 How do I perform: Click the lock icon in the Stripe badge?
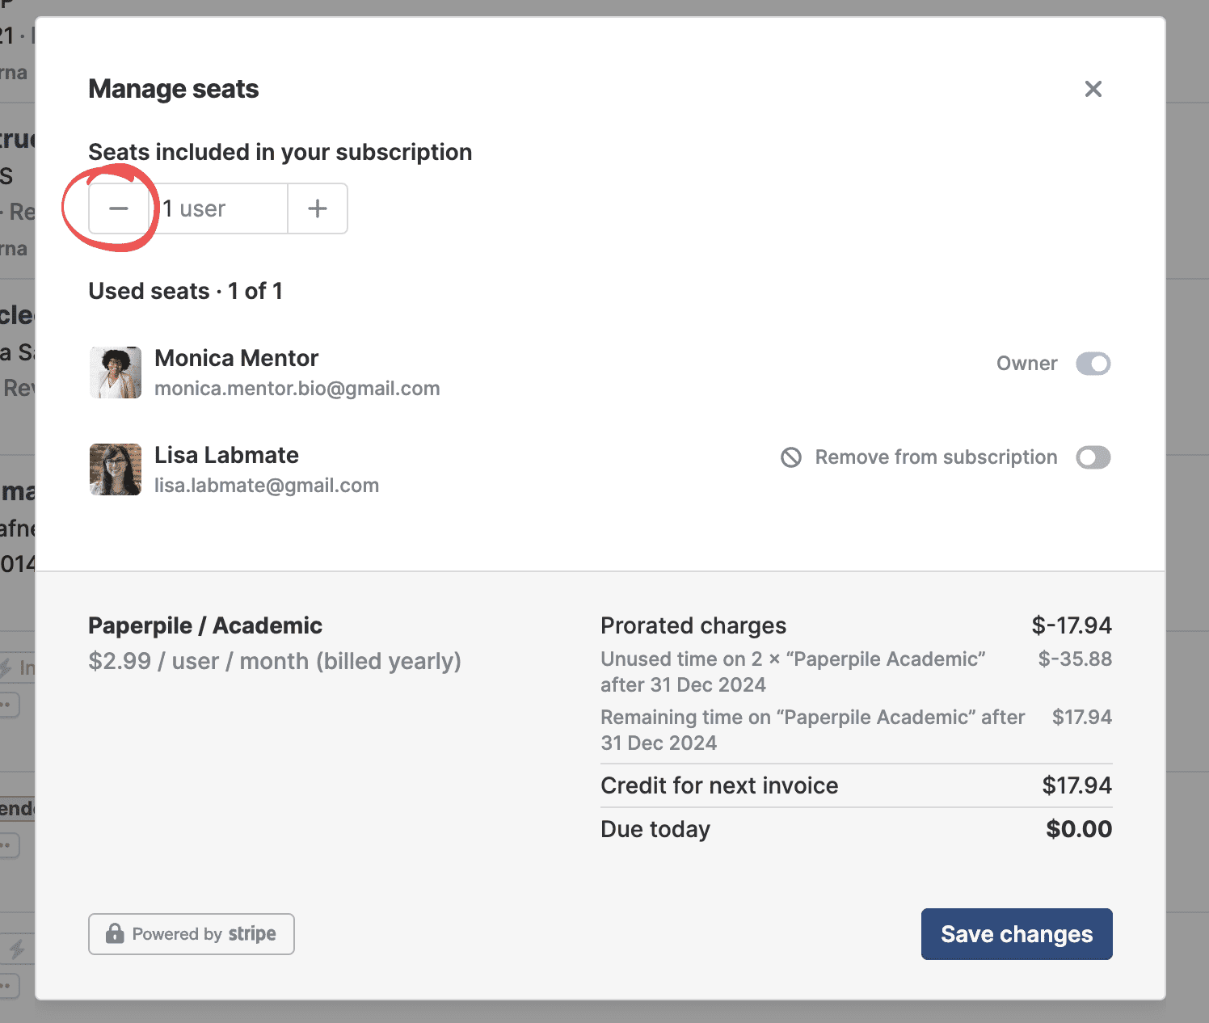pos(115,934)
